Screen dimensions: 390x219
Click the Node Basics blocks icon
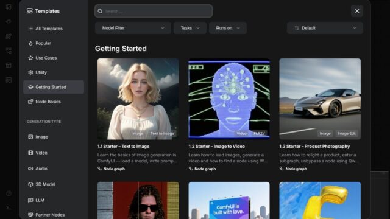30,102
